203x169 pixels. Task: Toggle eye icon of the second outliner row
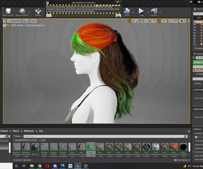click(195, 25)
